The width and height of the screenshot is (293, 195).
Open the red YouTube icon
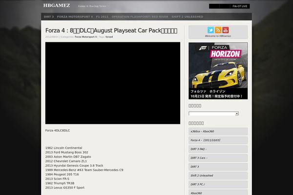(226, 30)
